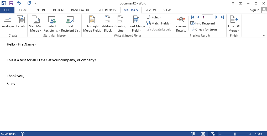
Task: Expand the Insert Merge Field dropdown arrow
Action: (x=140, y=31)
